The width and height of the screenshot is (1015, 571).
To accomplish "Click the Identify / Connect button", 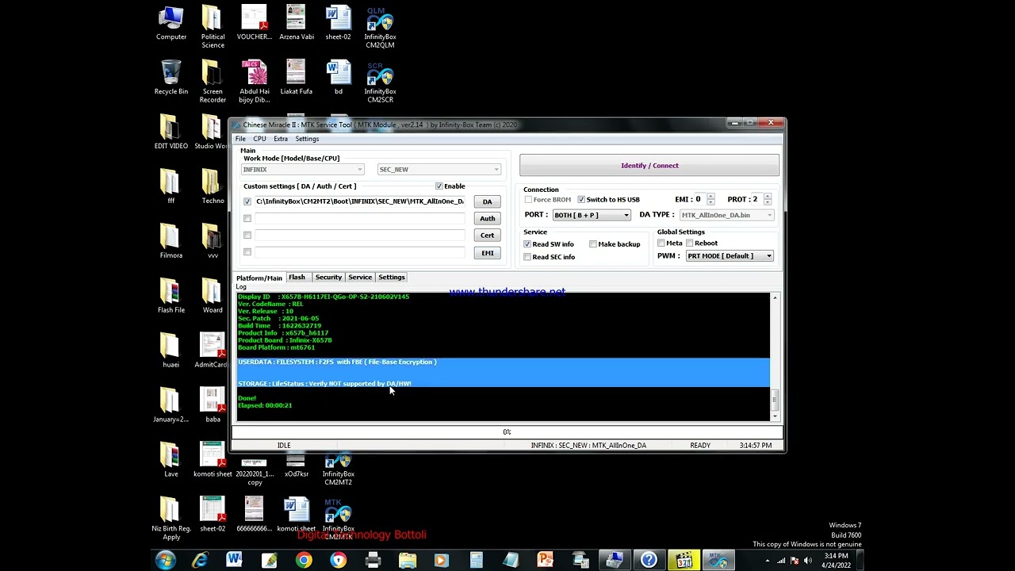I will click(649, 166).
